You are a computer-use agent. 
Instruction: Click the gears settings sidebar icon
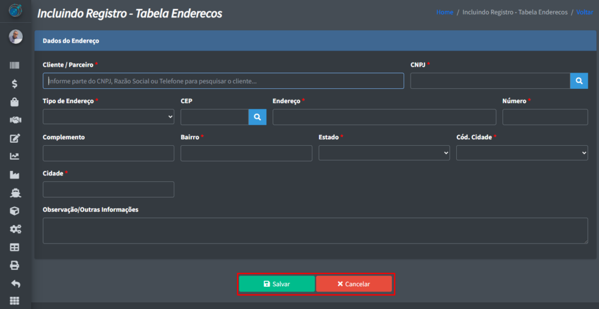pyautogui.click(x=15, y=229)
